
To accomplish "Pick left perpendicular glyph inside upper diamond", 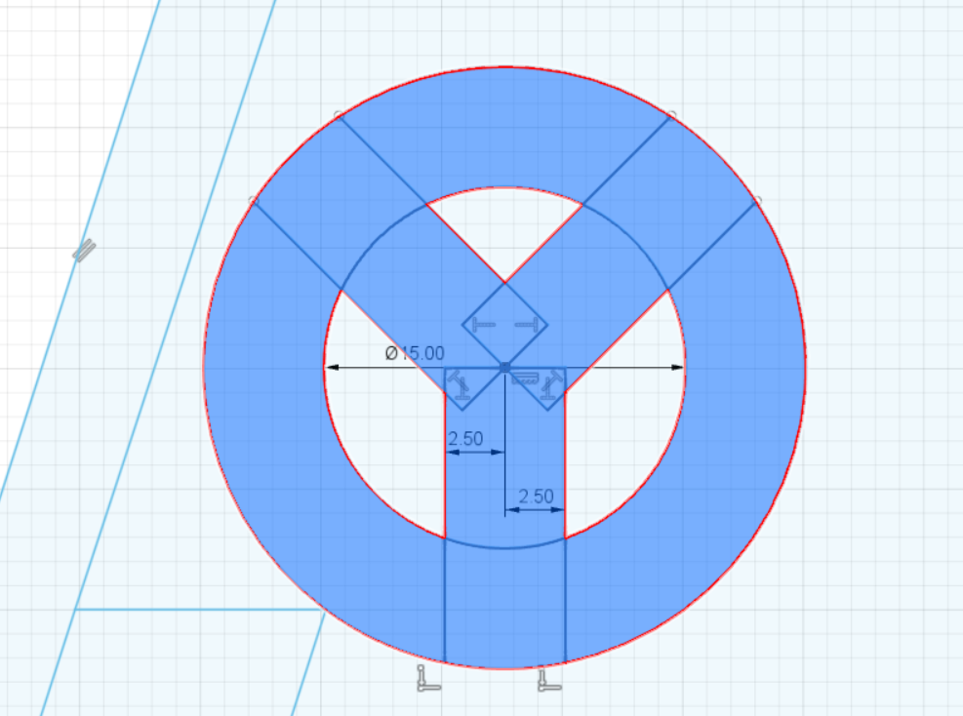I will coord(483,324).
